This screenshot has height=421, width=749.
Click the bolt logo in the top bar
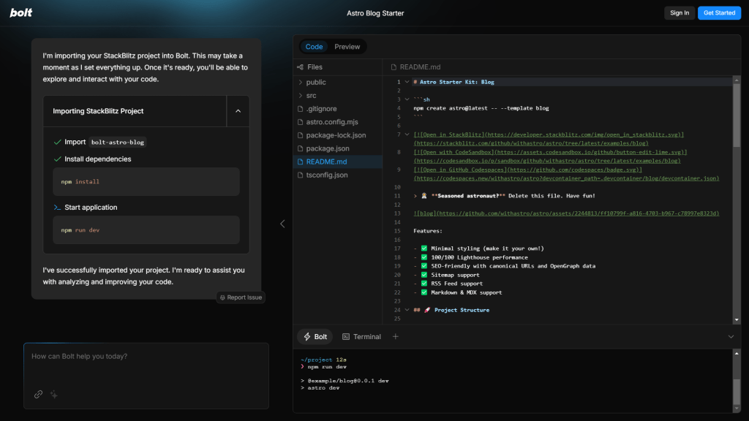click(x=20, y=12)
